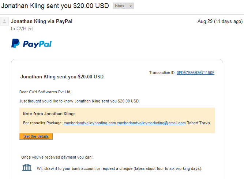Click the PayPal logo
The image size is (244, 179).
(x=31, y=44)
